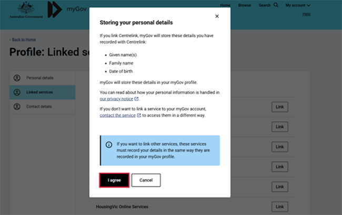
Task: Click the search magnifier icon
Action: (276, 5)
